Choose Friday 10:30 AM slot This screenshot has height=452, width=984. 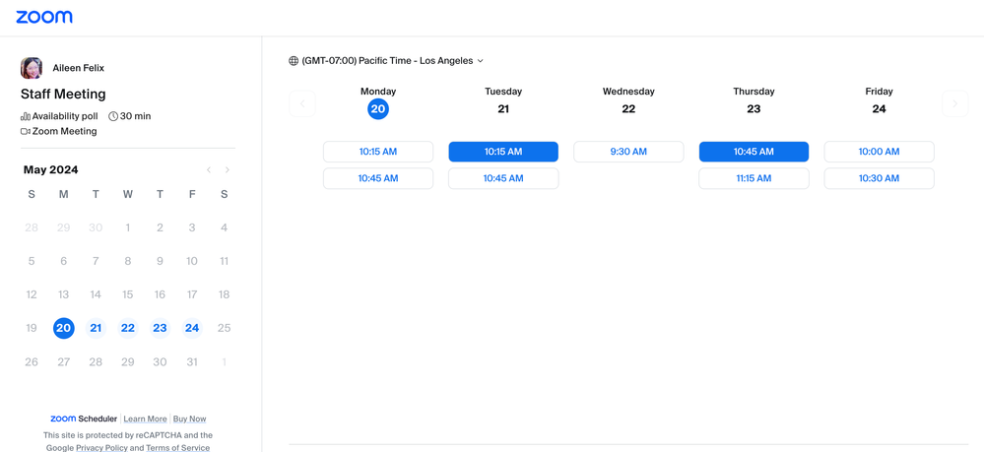879,178
